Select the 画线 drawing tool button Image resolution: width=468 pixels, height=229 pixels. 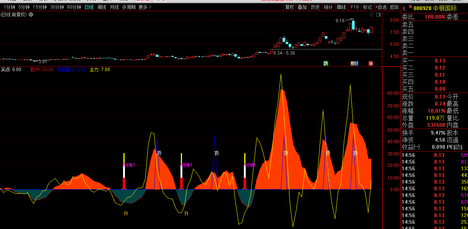[x=341, y=7]
